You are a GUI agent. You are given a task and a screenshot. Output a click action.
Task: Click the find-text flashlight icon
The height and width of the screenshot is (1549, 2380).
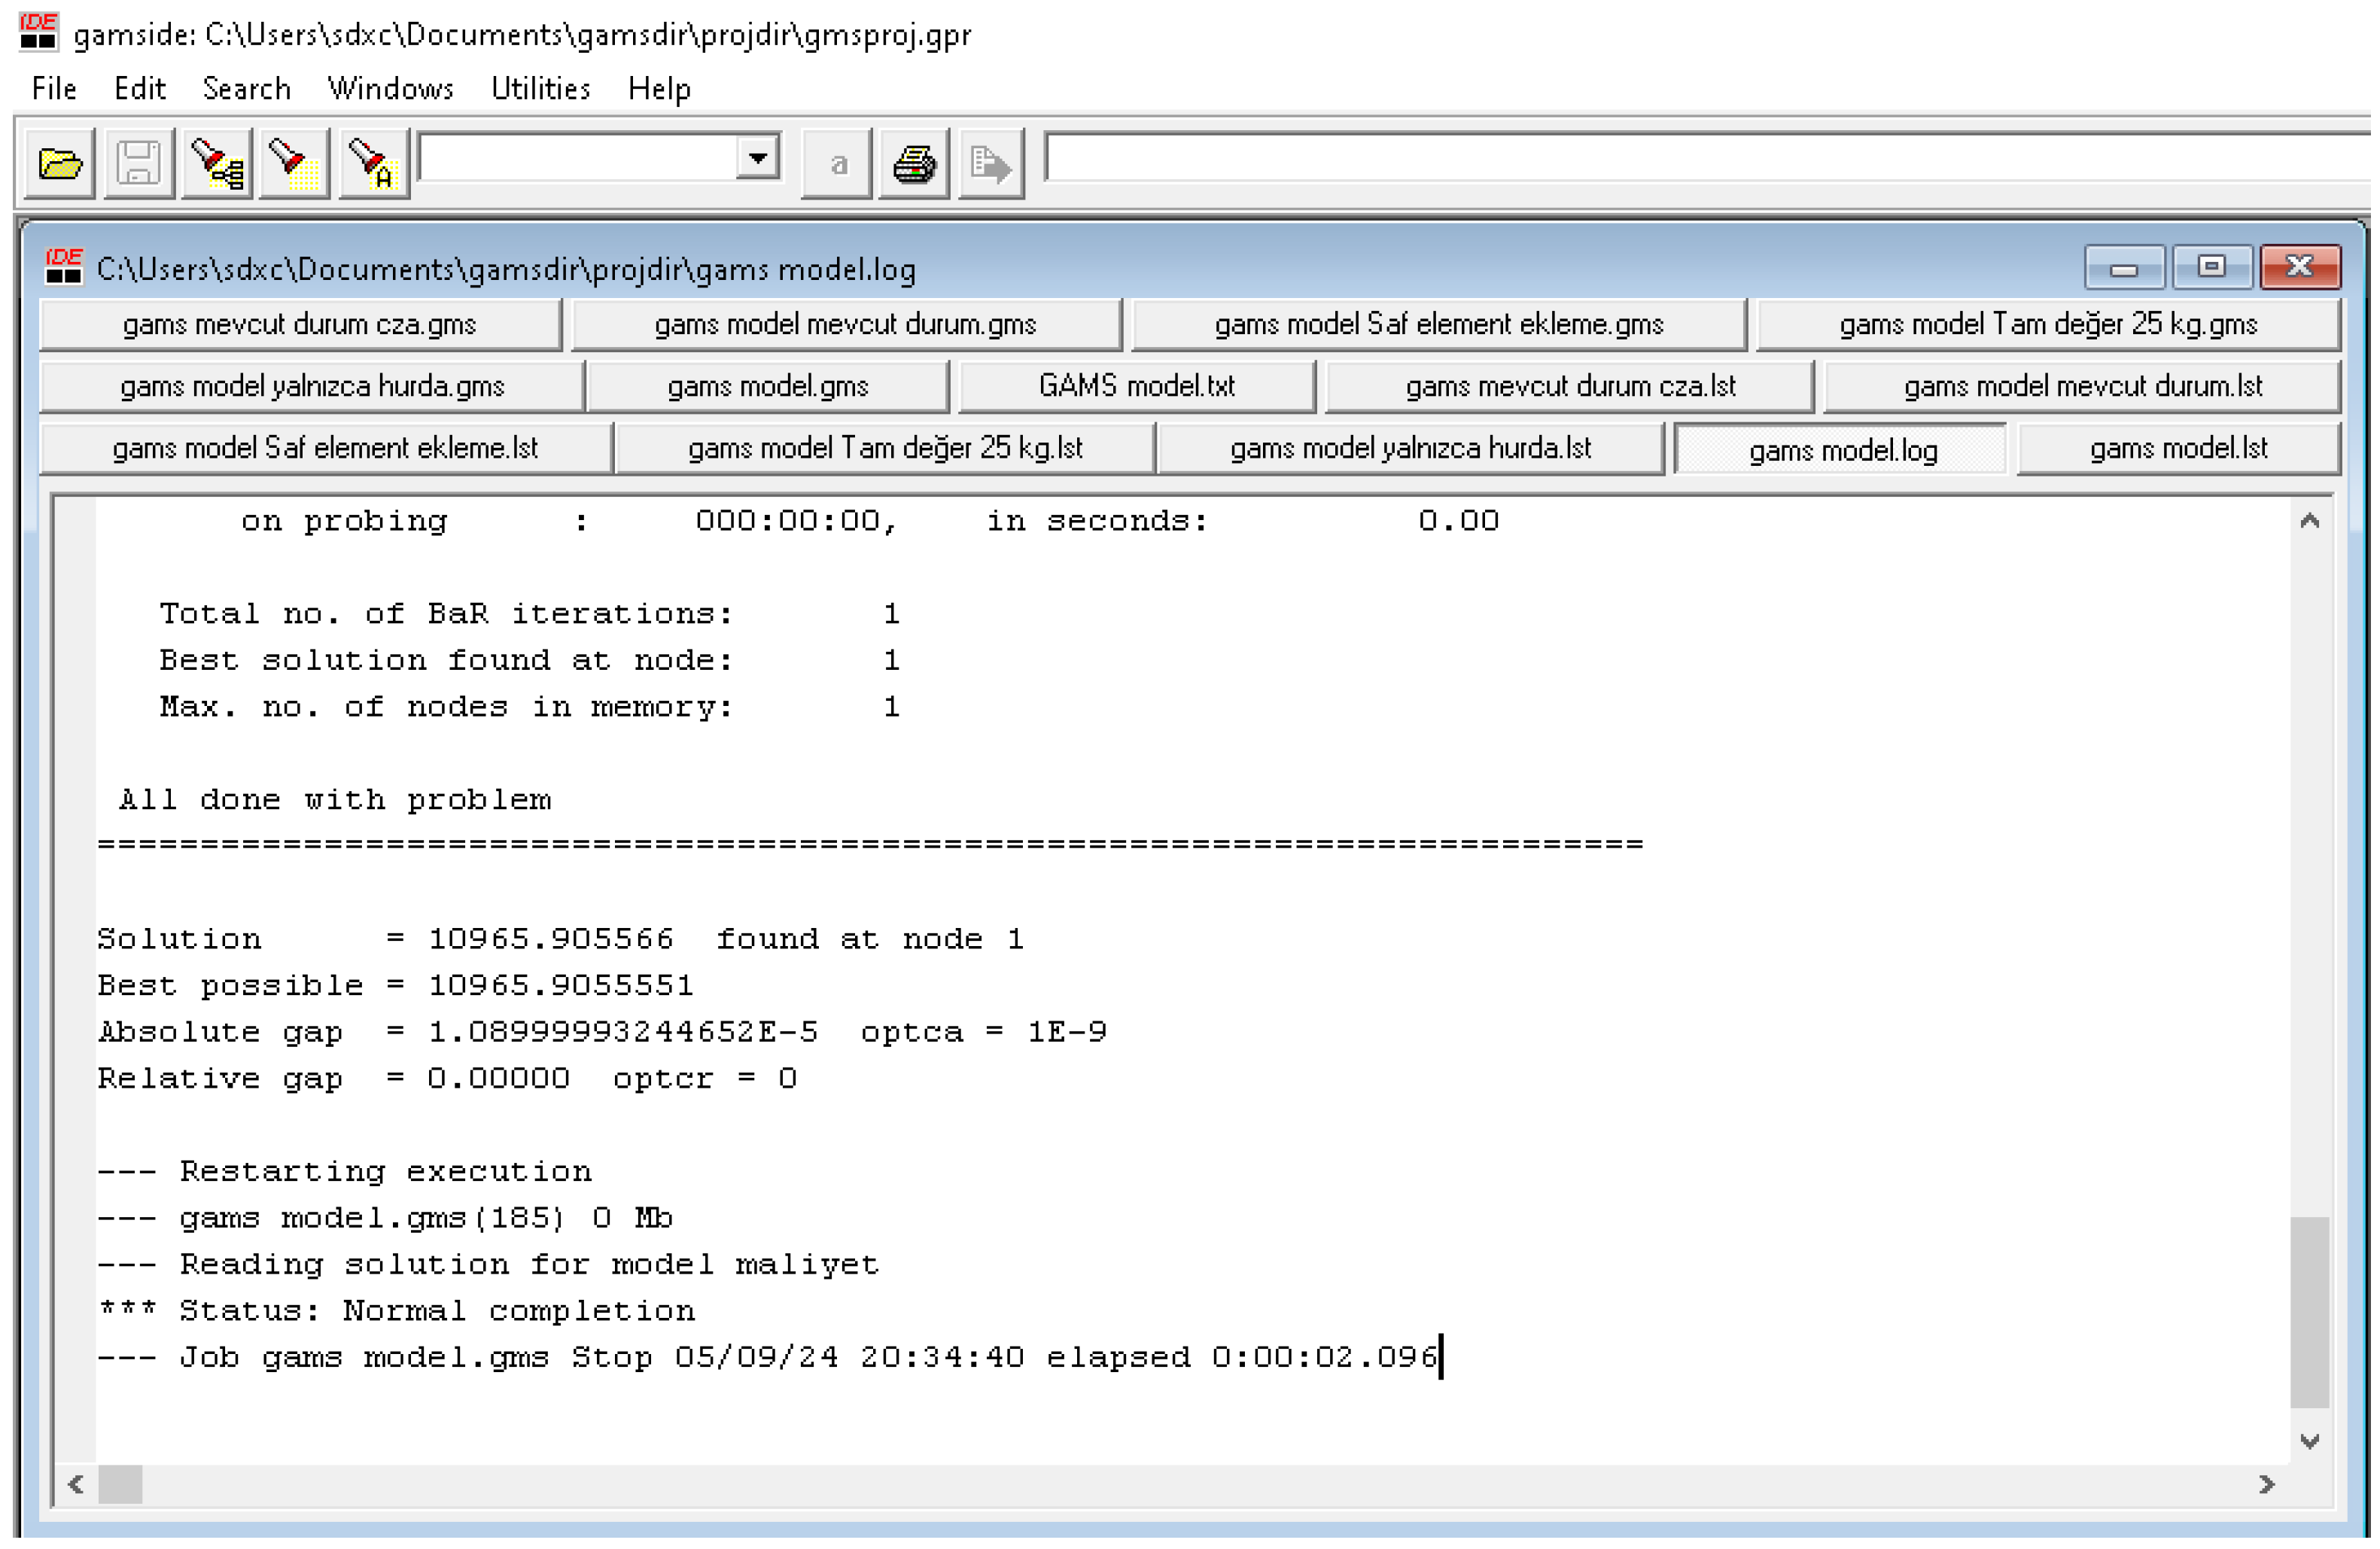point(294,163)
